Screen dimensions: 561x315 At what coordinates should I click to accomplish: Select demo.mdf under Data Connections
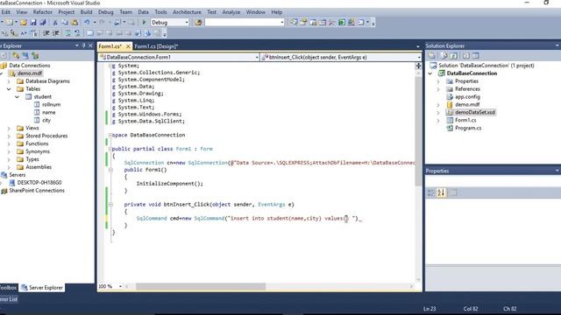coord(30,73)
